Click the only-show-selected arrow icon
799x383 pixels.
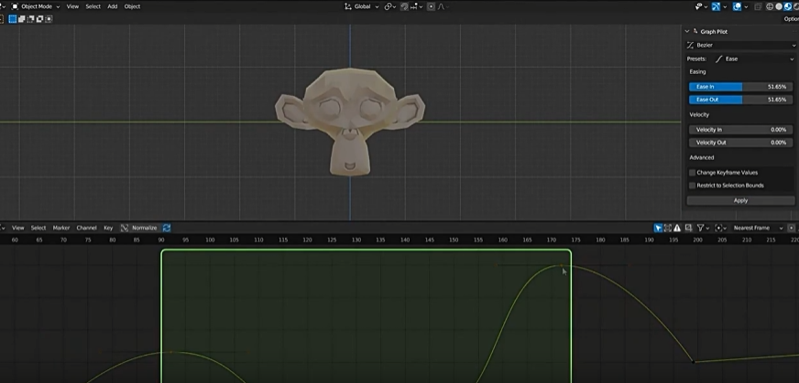click(x=659, y=228)
